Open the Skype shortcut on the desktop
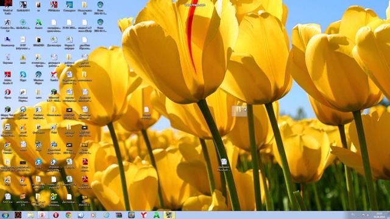The width and height of the screenshot is (390, 219). tap(23, 74)
